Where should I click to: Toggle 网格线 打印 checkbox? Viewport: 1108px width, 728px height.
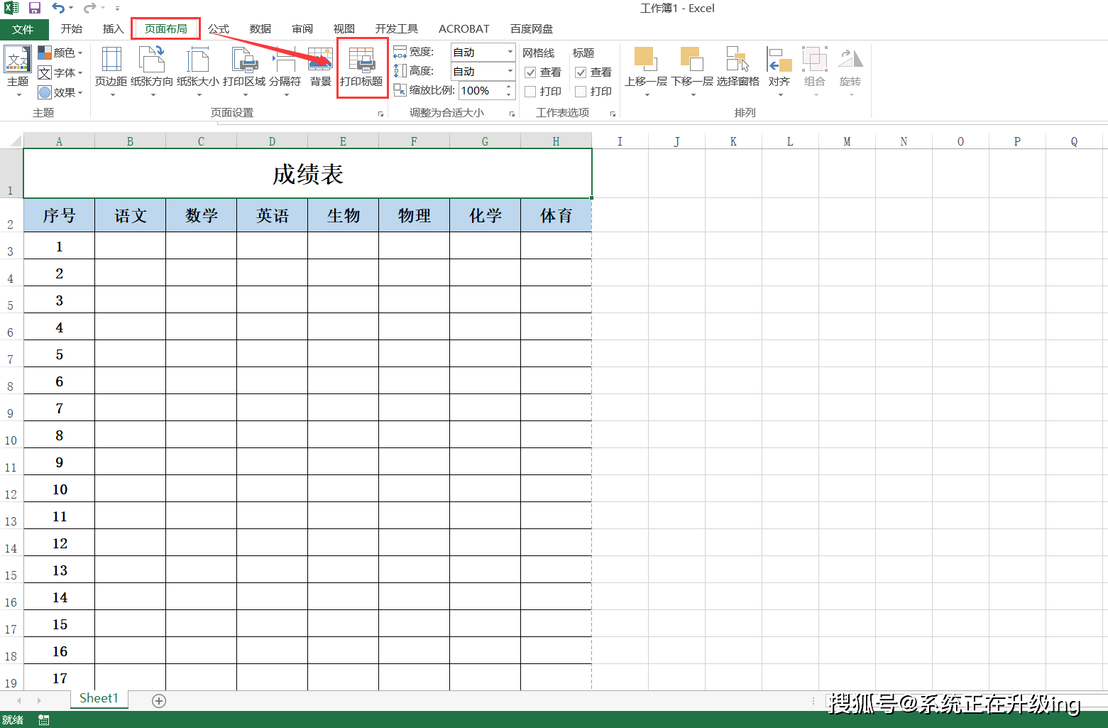530,92
